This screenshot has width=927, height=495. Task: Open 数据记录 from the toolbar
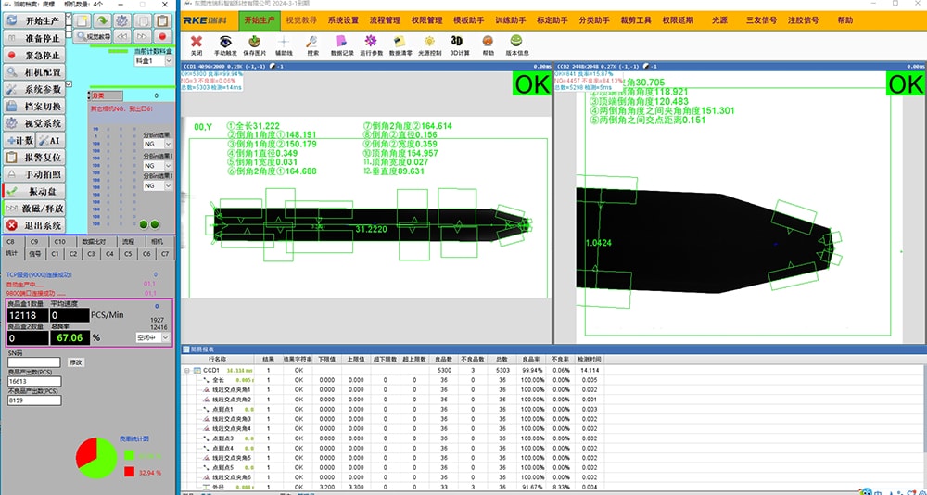tap(341, 44)
